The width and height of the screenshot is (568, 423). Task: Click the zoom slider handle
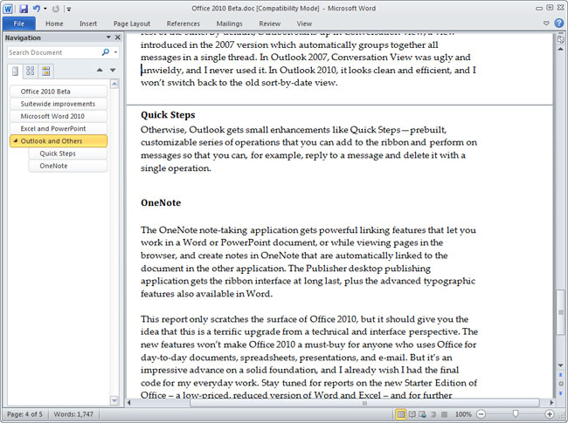point(515,413)
